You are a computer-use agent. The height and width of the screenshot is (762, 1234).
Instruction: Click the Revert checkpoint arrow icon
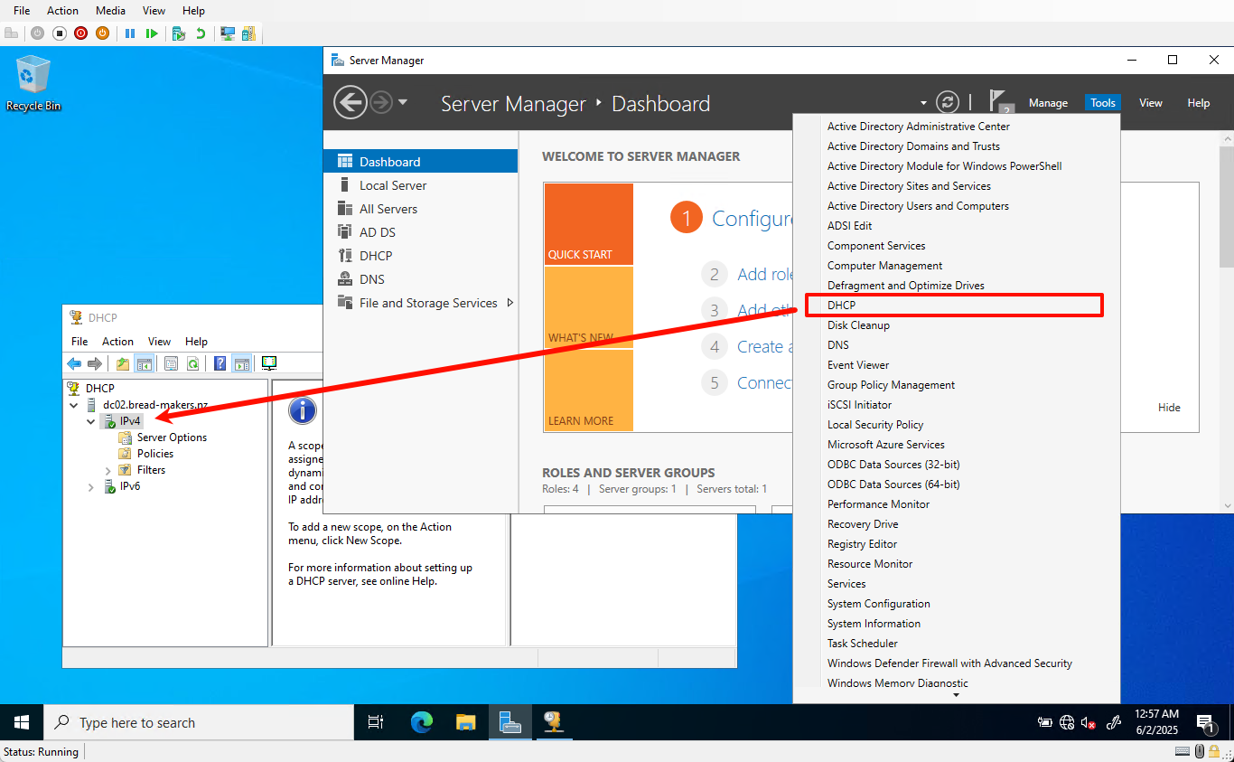tap(201, 33)
